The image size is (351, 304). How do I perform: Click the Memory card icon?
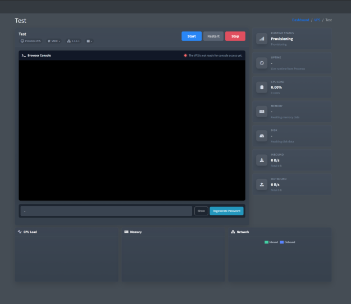point(262,112)
